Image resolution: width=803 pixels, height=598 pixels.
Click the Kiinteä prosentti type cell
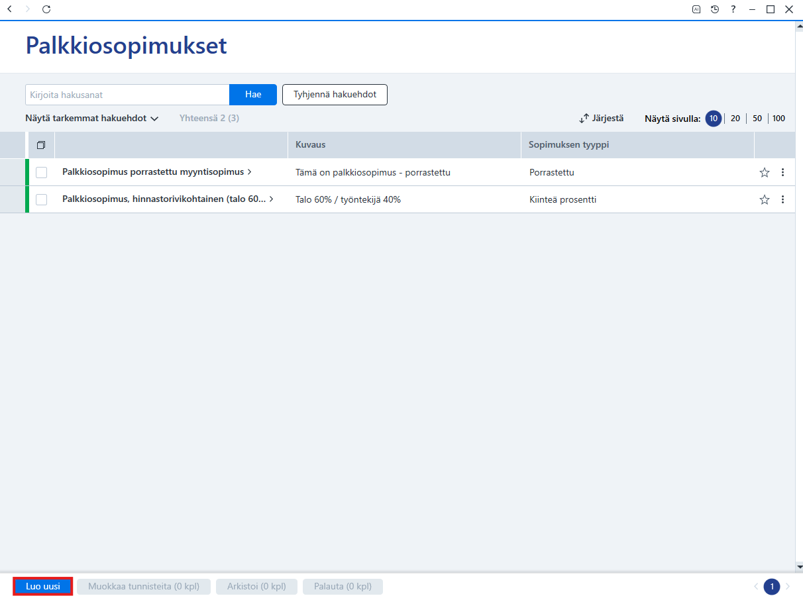click(562, 199)
